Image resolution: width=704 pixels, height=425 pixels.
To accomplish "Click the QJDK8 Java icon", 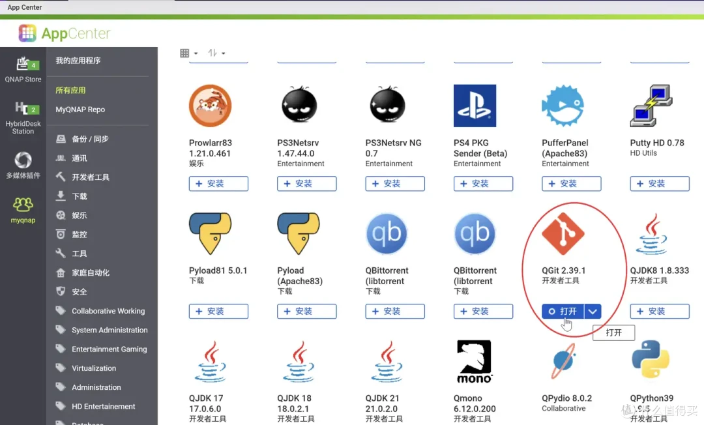I will 651,234.
